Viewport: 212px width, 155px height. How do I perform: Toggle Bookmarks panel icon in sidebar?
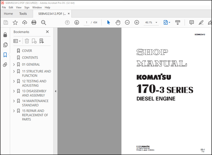pyautogui.click(x=5, y=55)
